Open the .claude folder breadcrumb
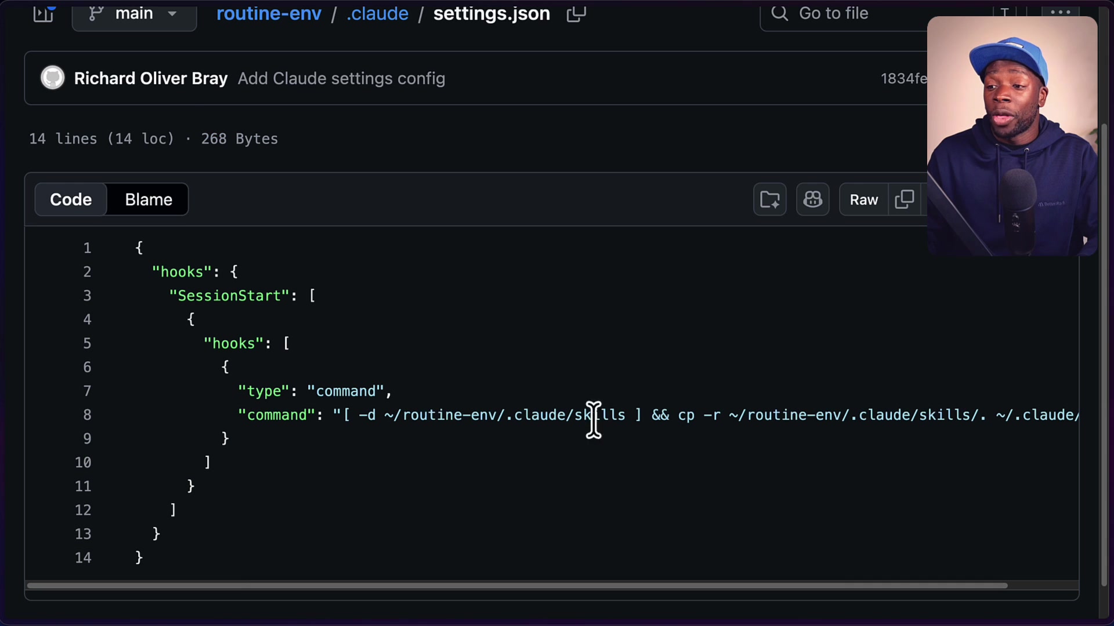 [x=377, y=13]
